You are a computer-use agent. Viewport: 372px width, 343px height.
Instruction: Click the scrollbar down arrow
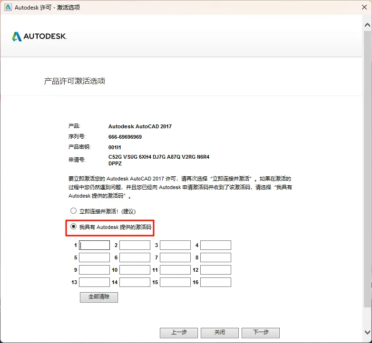click(x=368, y=332)
